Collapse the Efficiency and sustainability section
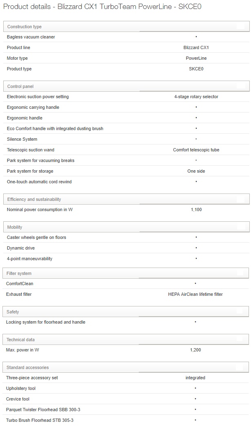 pyautogui.click(x=34, y=199)
